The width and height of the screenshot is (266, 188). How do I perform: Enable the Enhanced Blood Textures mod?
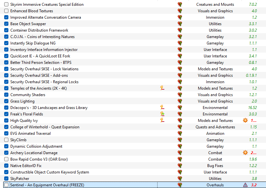pyautogui.click(x=6, y=11)
